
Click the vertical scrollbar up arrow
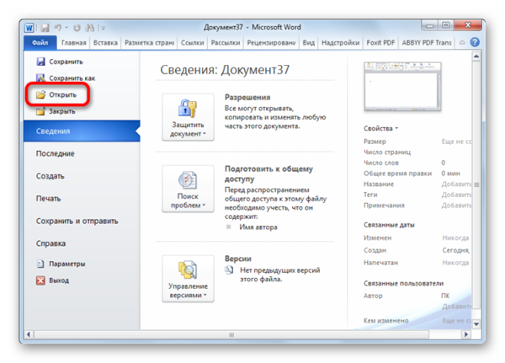pyautogui.click(x=476, y=56)
